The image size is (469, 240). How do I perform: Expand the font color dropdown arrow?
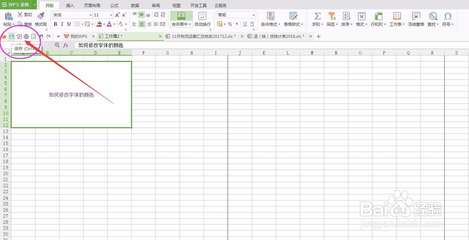tap(114, 24)
